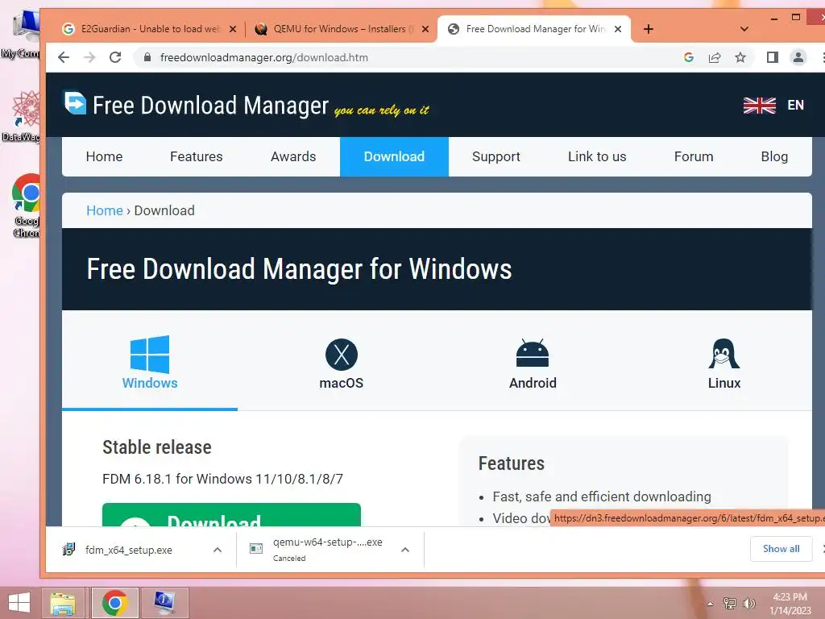Reload the current page
Image resolution: width=825 pixels, height=619 pixels.
coord(115,57)
